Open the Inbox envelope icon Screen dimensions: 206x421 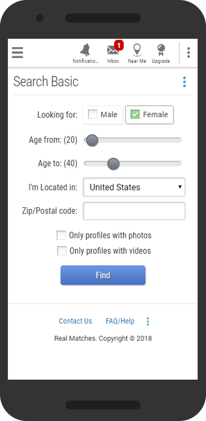pos(113,50)
